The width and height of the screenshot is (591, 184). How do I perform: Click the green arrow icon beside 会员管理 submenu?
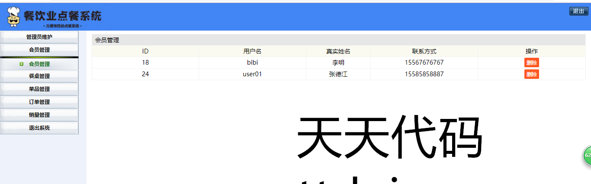21,64
